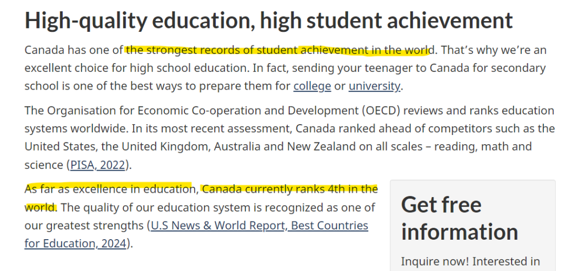Screen dimensions: 584x271
Task: Click the phrase 'our greatest strengths'
Action: click(x=84, y=225)
